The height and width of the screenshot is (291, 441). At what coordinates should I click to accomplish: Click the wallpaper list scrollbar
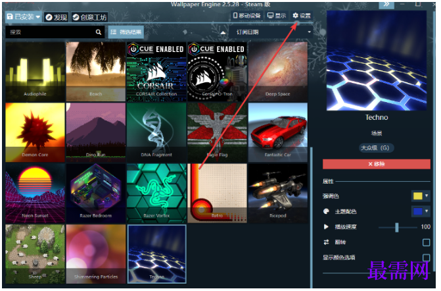pos(312,217)
